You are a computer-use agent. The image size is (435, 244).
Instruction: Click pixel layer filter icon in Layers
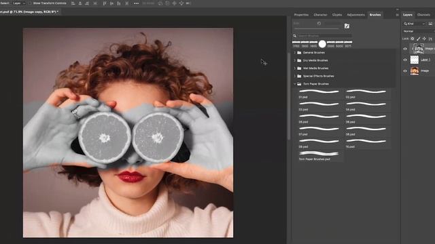(x=430, y=24)
